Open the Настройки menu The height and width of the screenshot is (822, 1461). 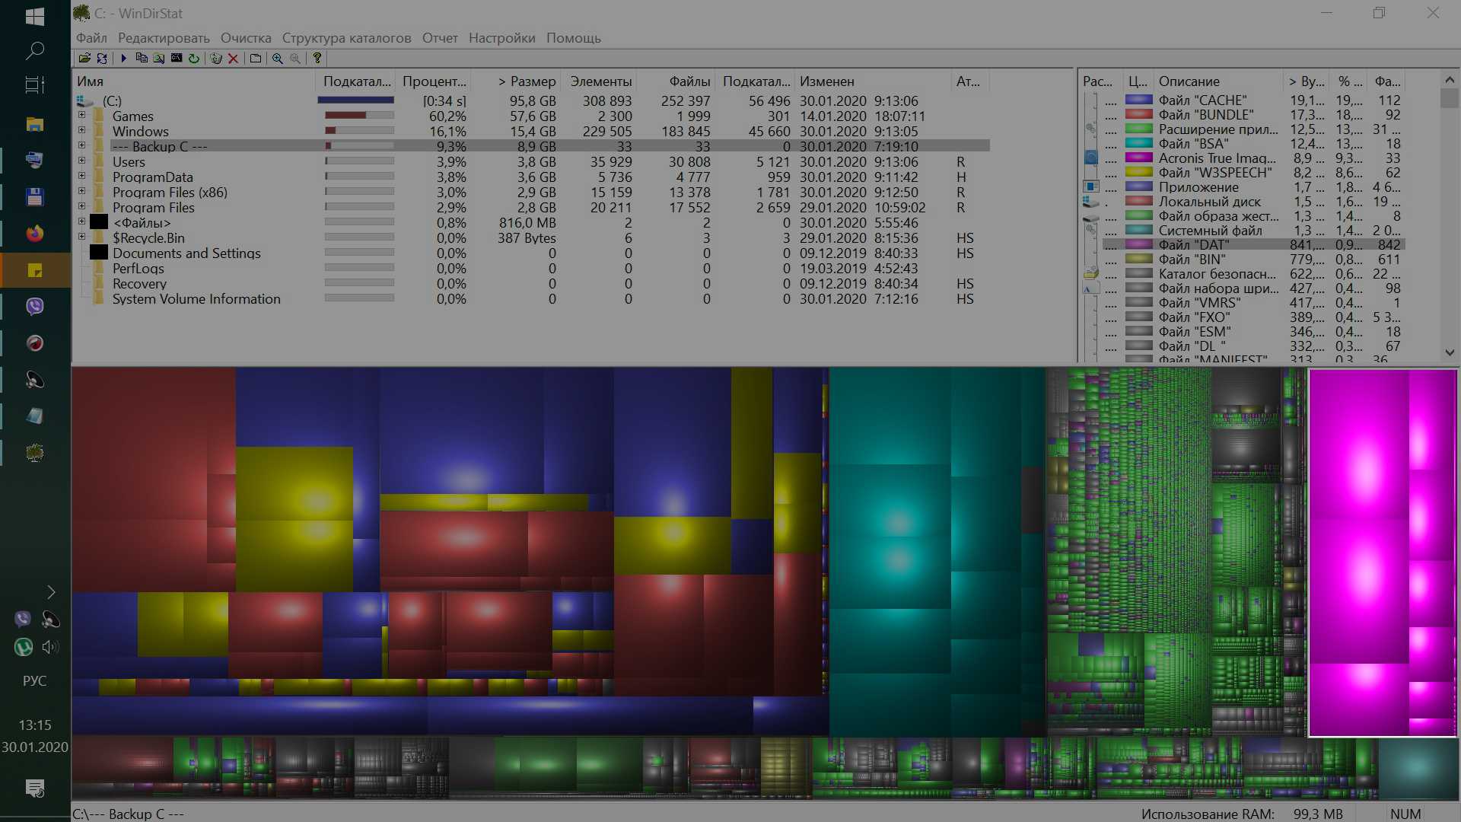[501, 38]
